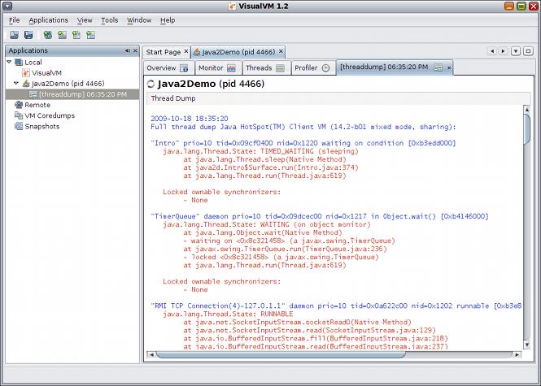Open the window menu icon in title bar
This screenshot has height=386, width=541.
coord(7,6)
